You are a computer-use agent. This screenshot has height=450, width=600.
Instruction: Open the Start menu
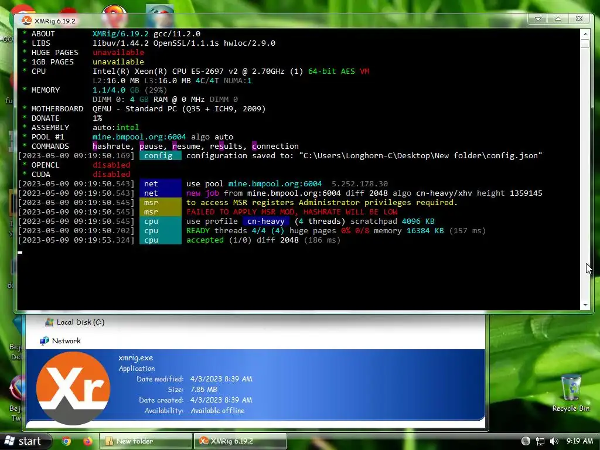point(25,441)
